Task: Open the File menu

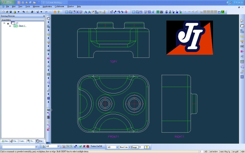Action: click(x=7, y=6)
